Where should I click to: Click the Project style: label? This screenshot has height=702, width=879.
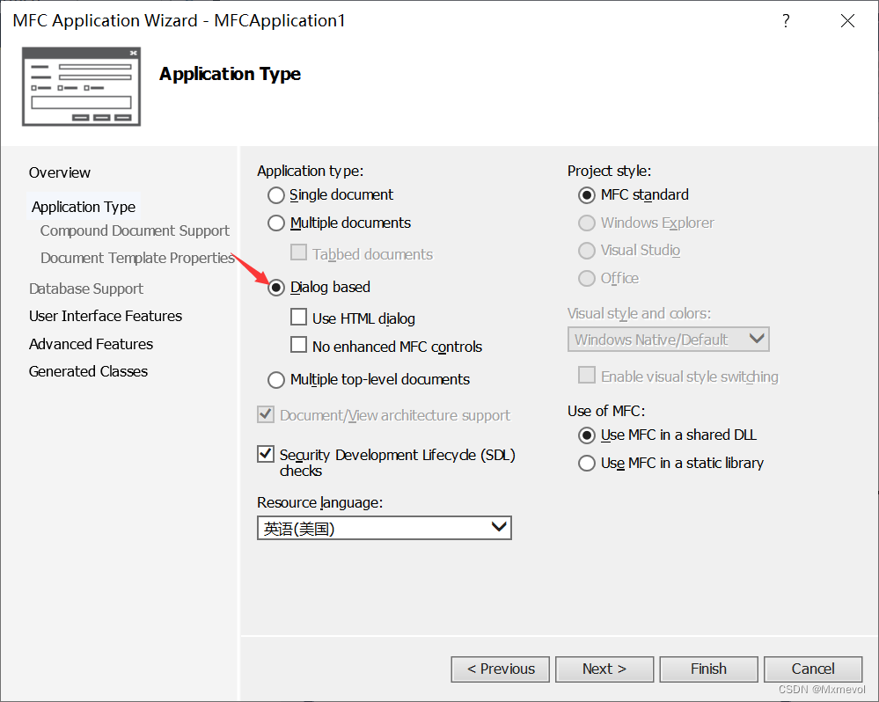[x=610, y=171]
